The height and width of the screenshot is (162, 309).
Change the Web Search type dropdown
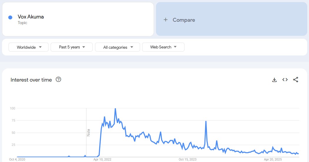point(163,47)
